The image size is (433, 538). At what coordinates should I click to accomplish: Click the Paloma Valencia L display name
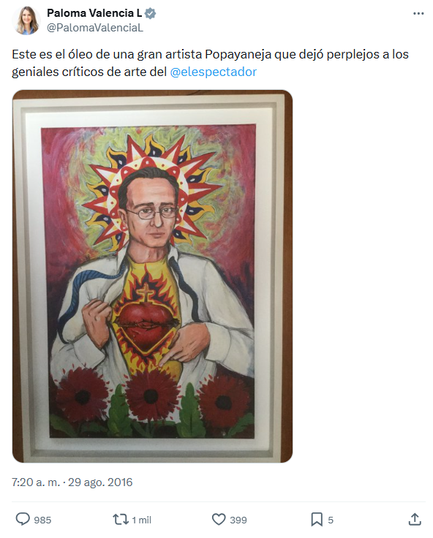(94, 13)
